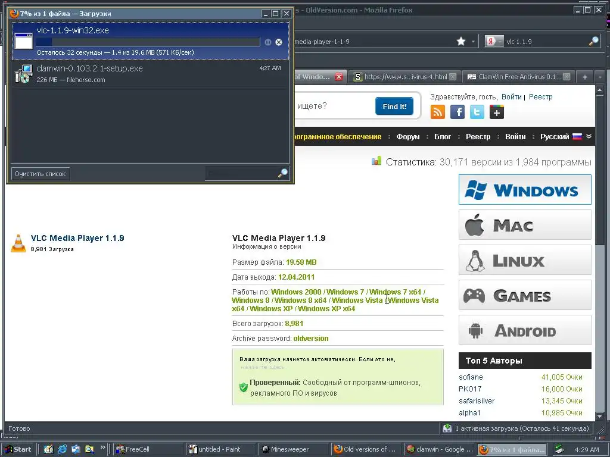Viewport: 610px width, 457px height.
Task: Click 'Очистить список' in the downloads window
Action: (40, 174)
